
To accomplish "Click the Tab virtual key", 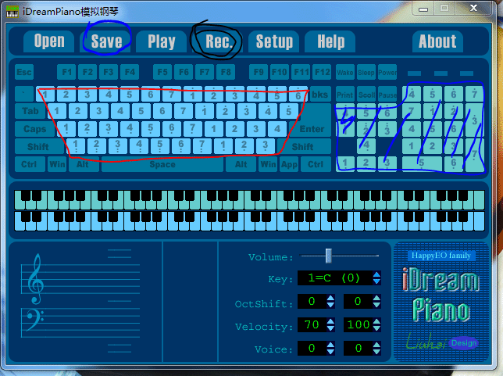I will 30,111.
